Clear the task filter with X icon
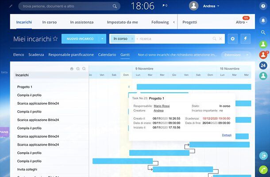The height and width of the screenshot is (177, 270). point(220,39)
